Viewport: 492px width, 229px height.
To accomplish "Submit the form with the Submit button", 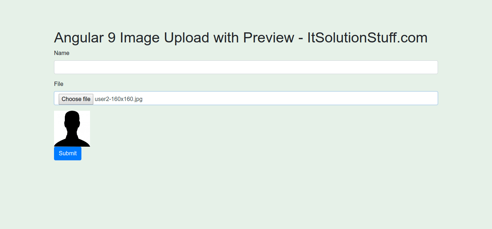I will coord(68,154).
